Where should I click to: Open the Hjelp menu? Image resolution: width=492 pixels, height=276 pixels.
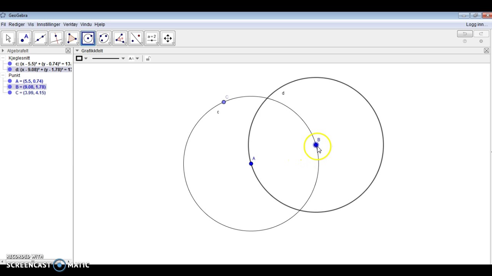click(100, 25)
